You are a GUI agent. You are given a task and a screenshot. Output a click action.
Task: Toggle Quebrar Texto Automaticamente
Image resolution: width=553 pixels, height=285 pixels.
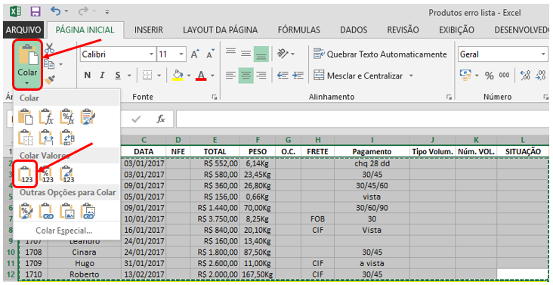pos(380,54)
